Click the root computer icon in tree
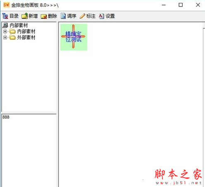Screen dimensions: 205x187 tap(5, 25)
